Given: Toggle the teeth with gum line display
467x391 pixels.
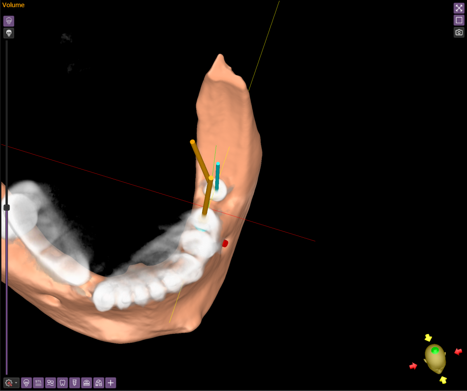Looking at the screenshot, I should pos(51,383).
